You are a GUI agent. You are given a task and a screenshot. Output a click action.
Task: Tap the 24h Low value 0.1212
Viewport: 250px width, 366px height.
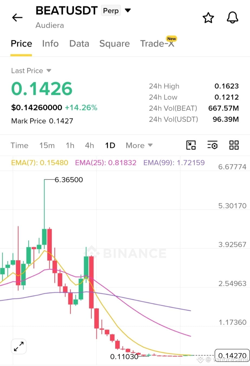coord(226,97)
